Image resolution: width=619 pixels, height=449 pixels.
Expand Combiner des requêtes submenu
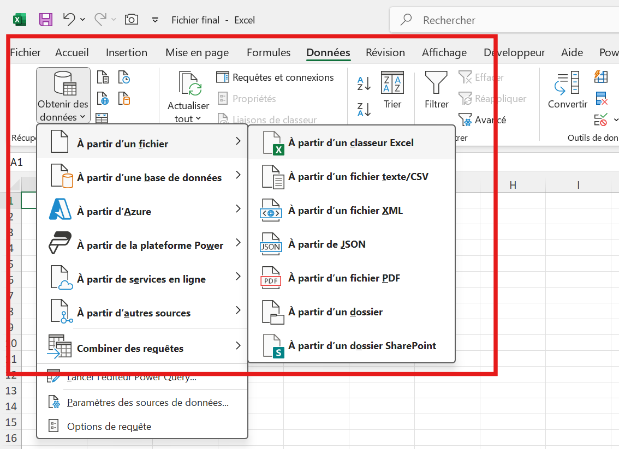[142, 346]
